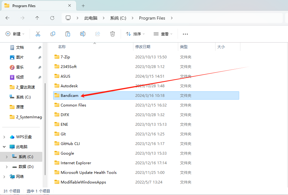Open the 查看 (View) dropdown
This screenshot has height=195, width=288.
[x=163, y=34]
